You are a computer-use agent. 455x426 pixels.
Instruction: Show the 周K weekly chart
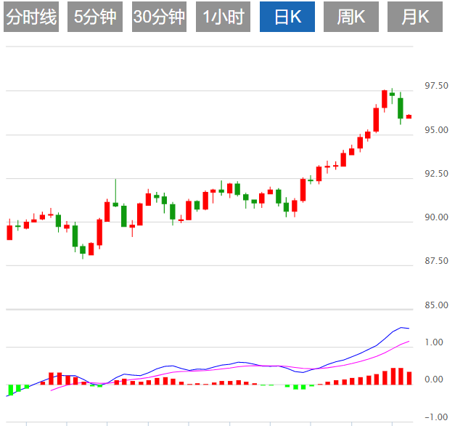pyautogui.click(x=351, y=17)
